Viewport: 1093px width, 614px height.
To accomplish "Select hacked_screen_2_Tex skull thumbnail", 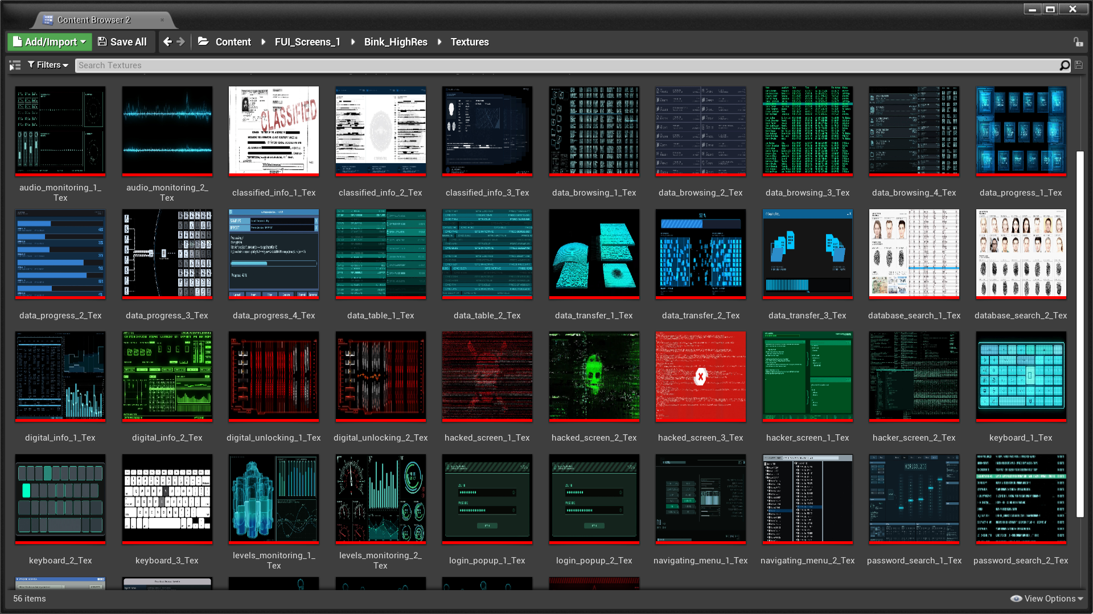I will tap(594, 376).
